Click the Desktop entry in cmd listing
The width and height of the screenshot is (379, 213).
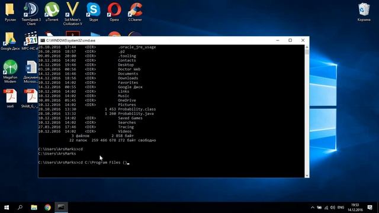pyautogui.click(x=126, y=64)
